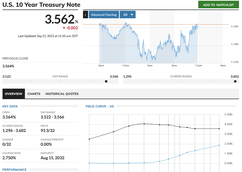Screen dimensions: 242x172
Task: Open the 1D timeframe dropdown
Action: (x=128, y=15)
